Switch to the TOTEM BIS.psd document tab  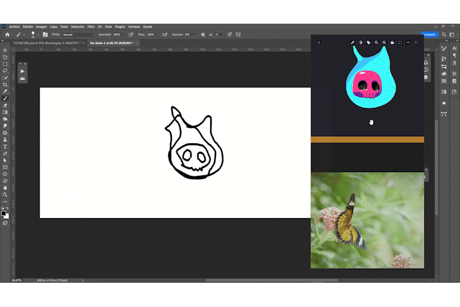click(47, 43)
